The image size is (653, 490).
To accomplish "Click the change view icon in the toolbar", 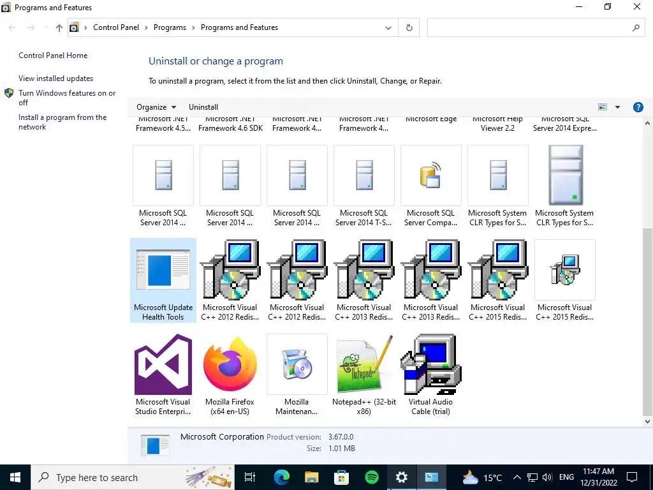I will click(x=603, y=107).
